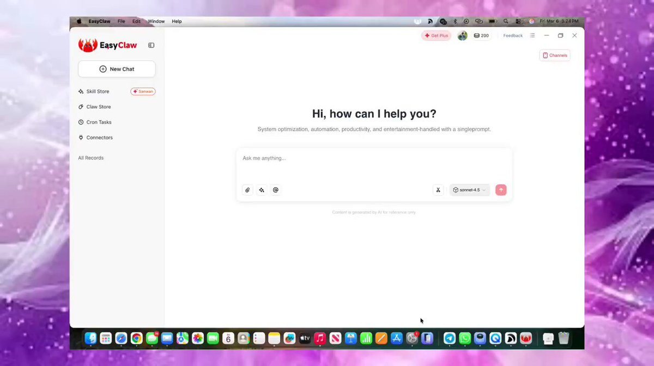Screen dimensions: 654x366
Task: Open Safari from the dock
Action: click(121, 338)
